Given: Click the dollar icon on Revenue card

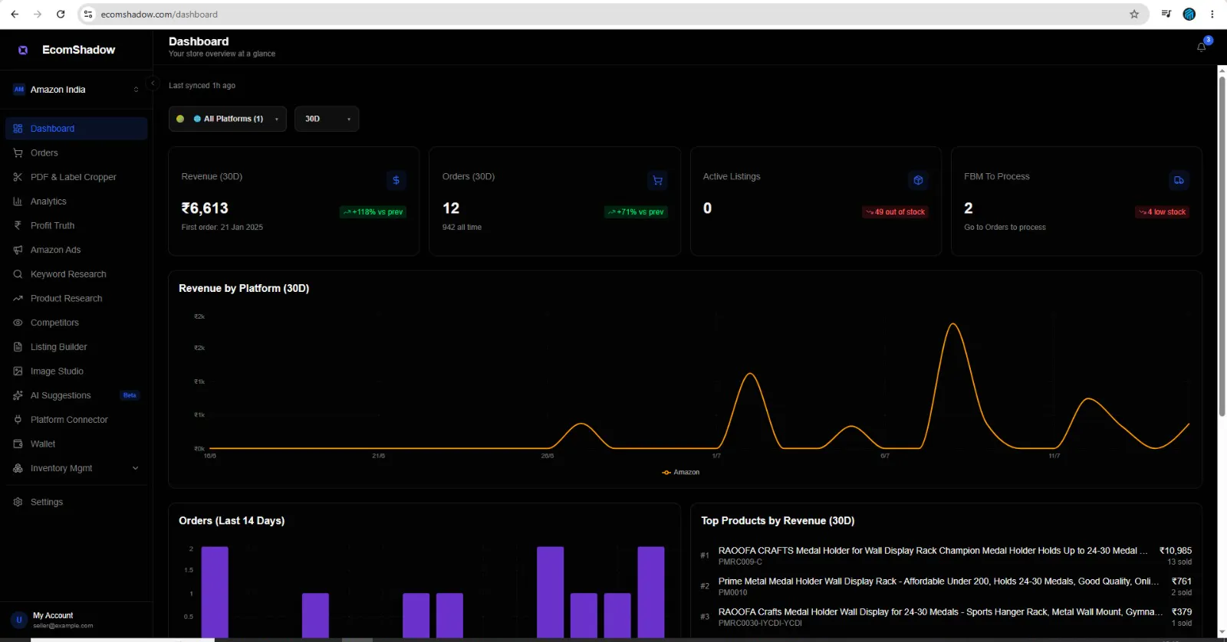Looking at the screenshot, I should point(396,180).
